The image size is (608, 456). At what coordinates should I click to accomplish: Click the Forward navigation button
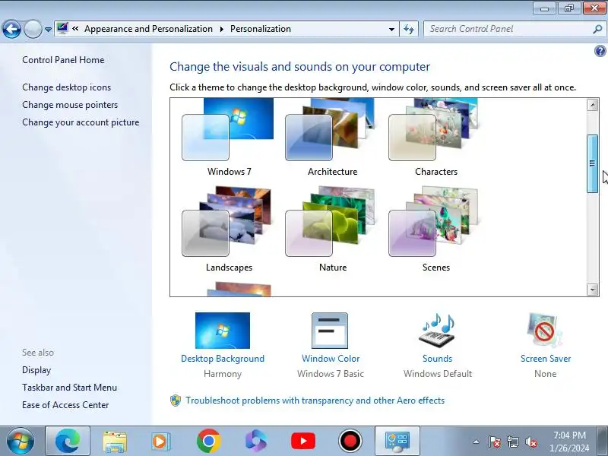click(x=33, y=29)
